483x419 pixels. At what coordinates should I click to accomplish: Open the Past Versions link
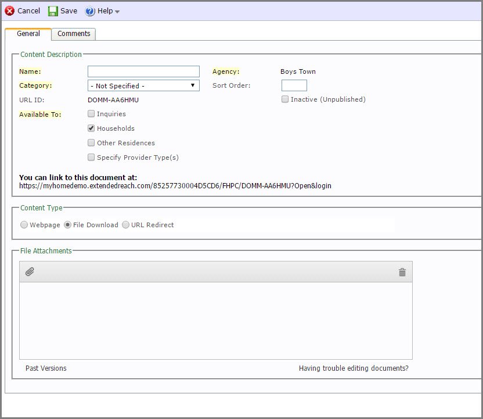pyautogui.click(x=46, y=368)
